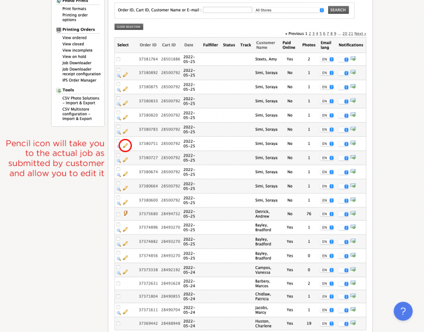Tick checkbox for order 37374896

[x=119, y=225]
